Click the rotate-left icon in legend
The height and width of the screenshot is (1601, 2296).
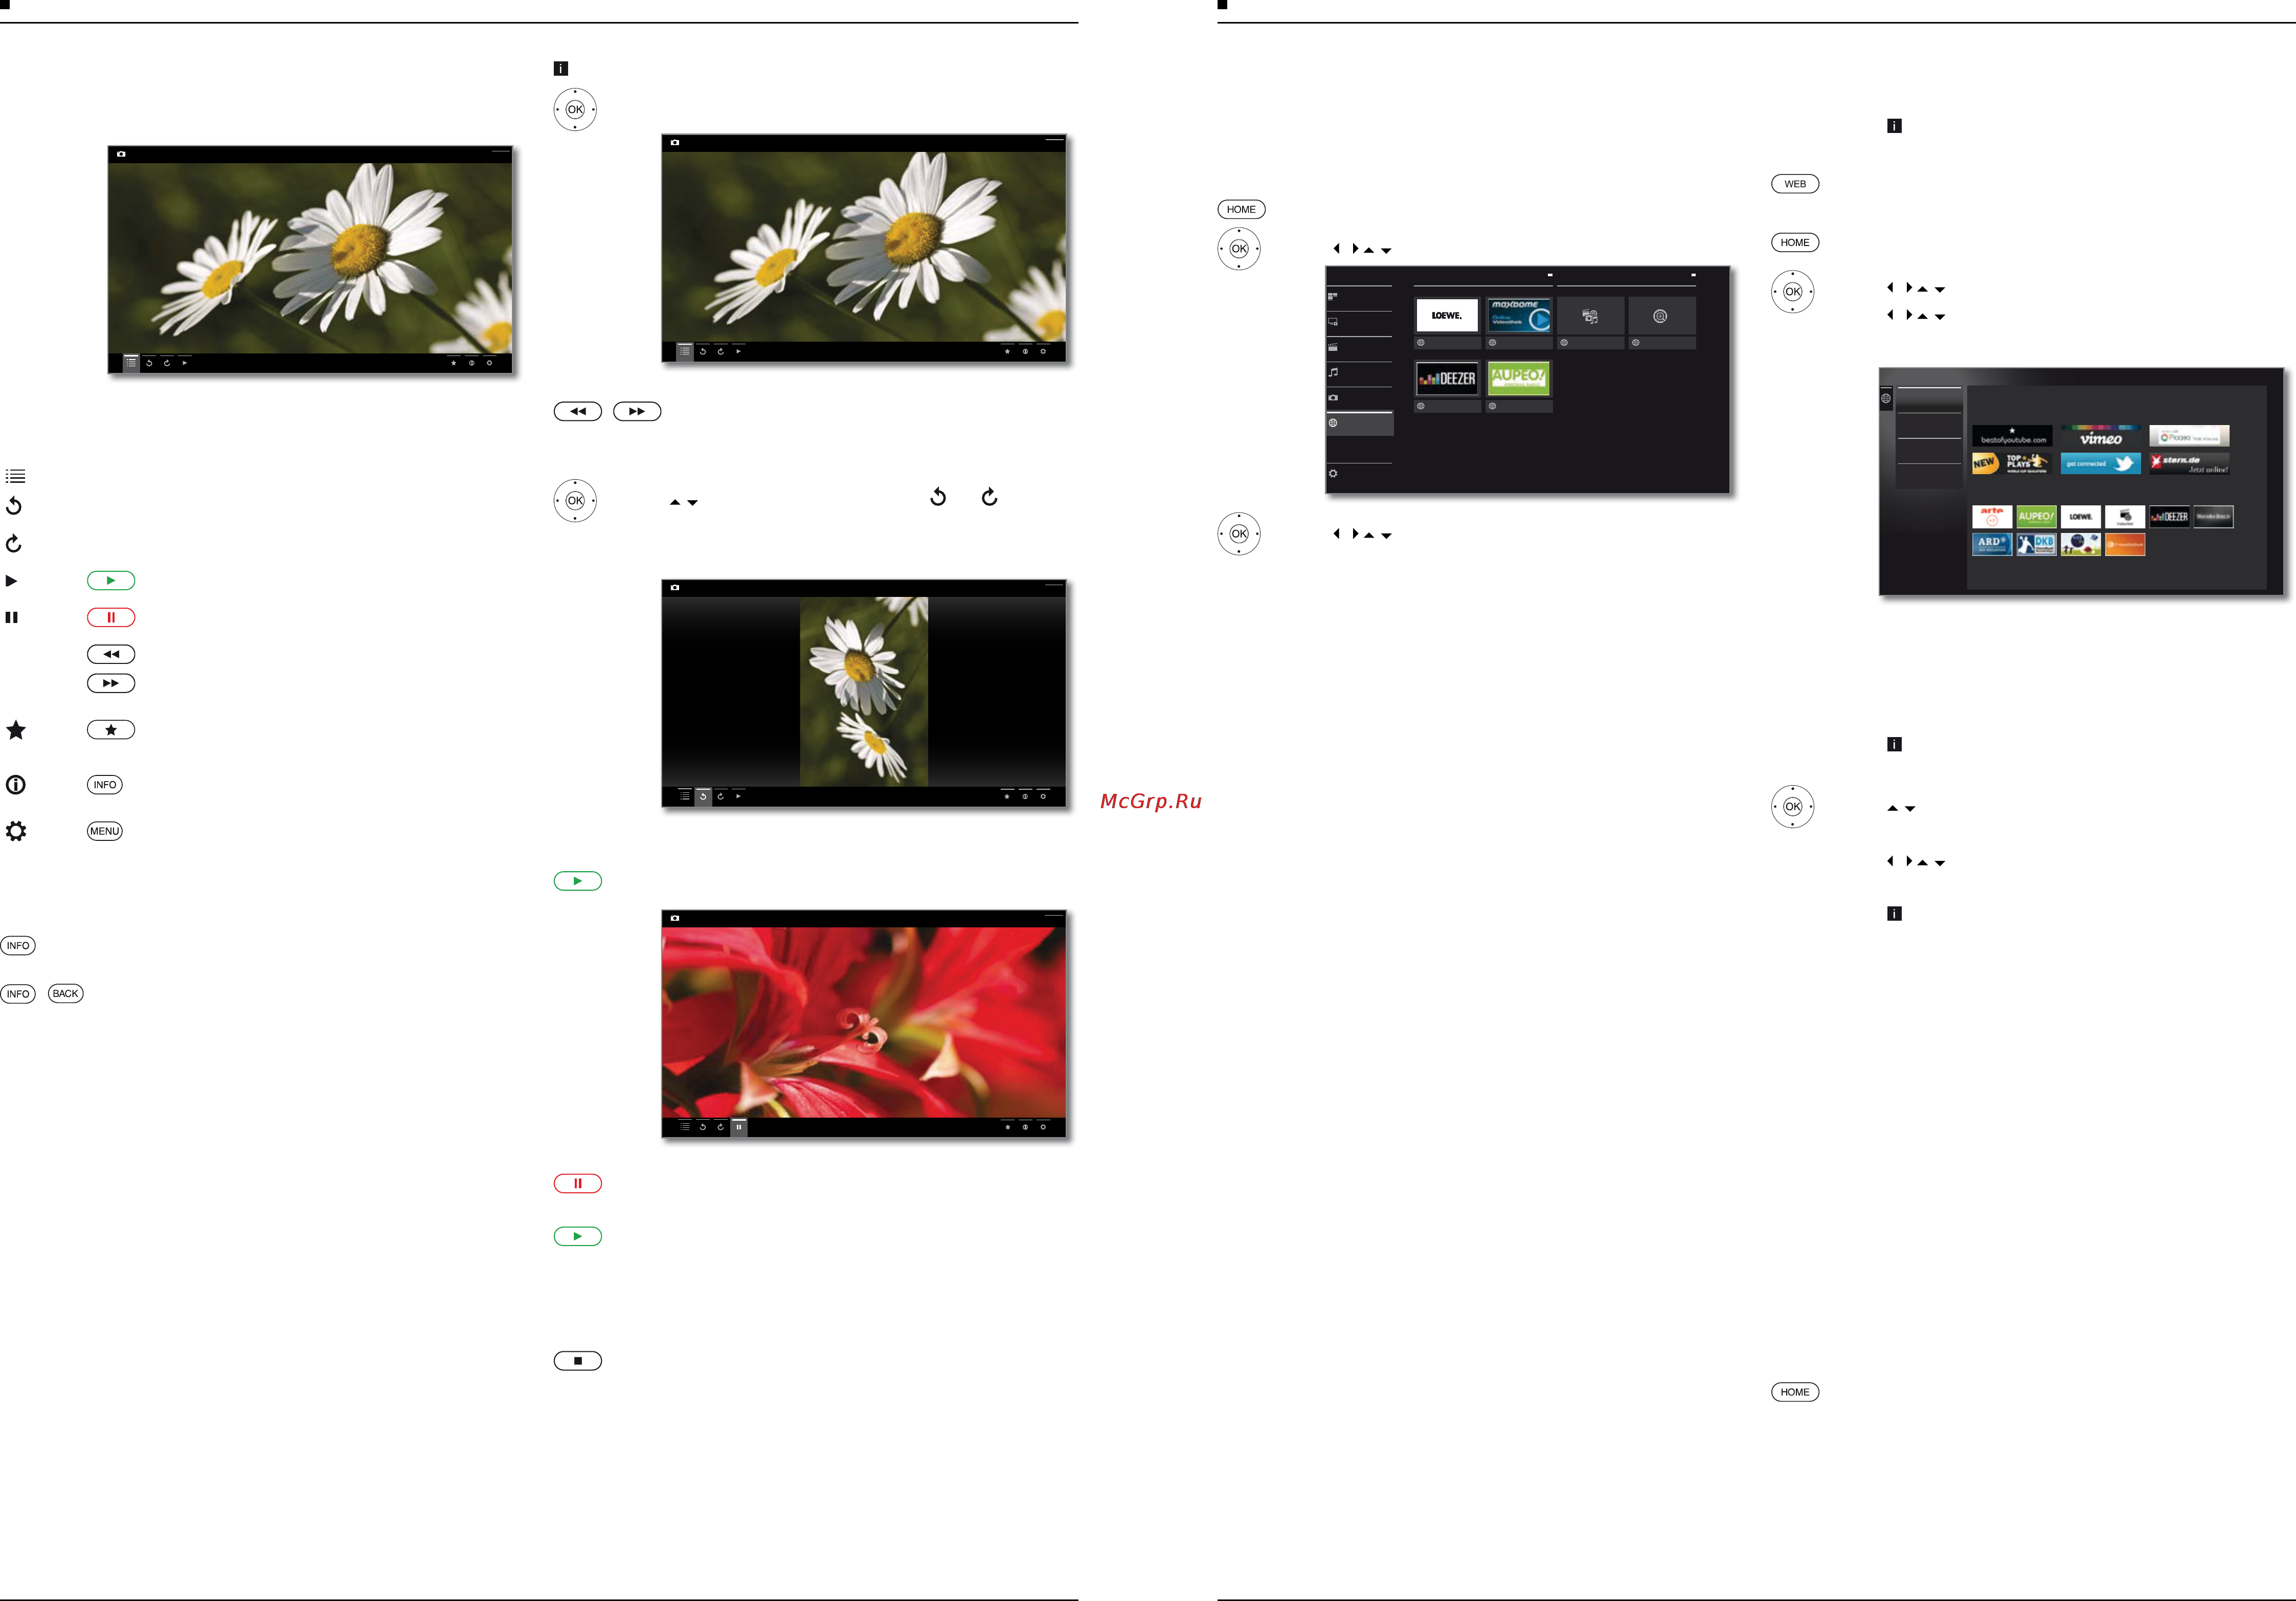[x=14, y=506]
